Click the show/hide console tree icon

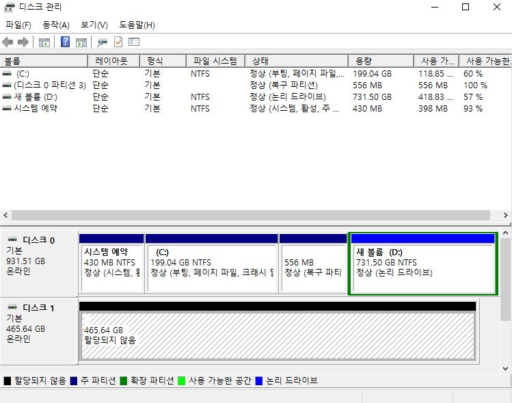pos(44,42)
